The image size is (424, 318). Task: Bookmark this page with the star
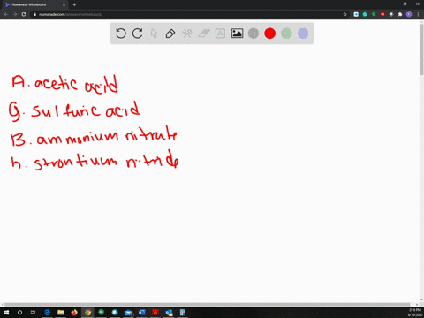[344, 14]
